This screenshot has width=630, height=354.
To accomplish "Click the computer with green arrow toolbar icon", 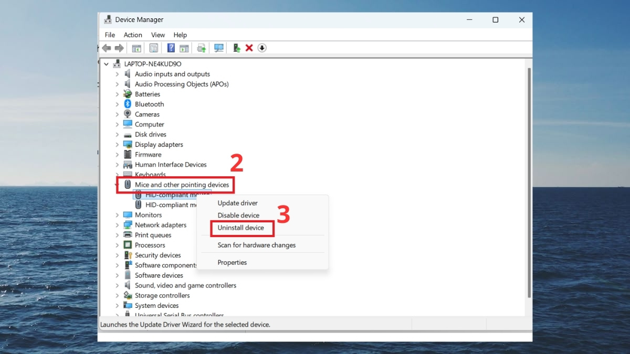I will (237, 48).
